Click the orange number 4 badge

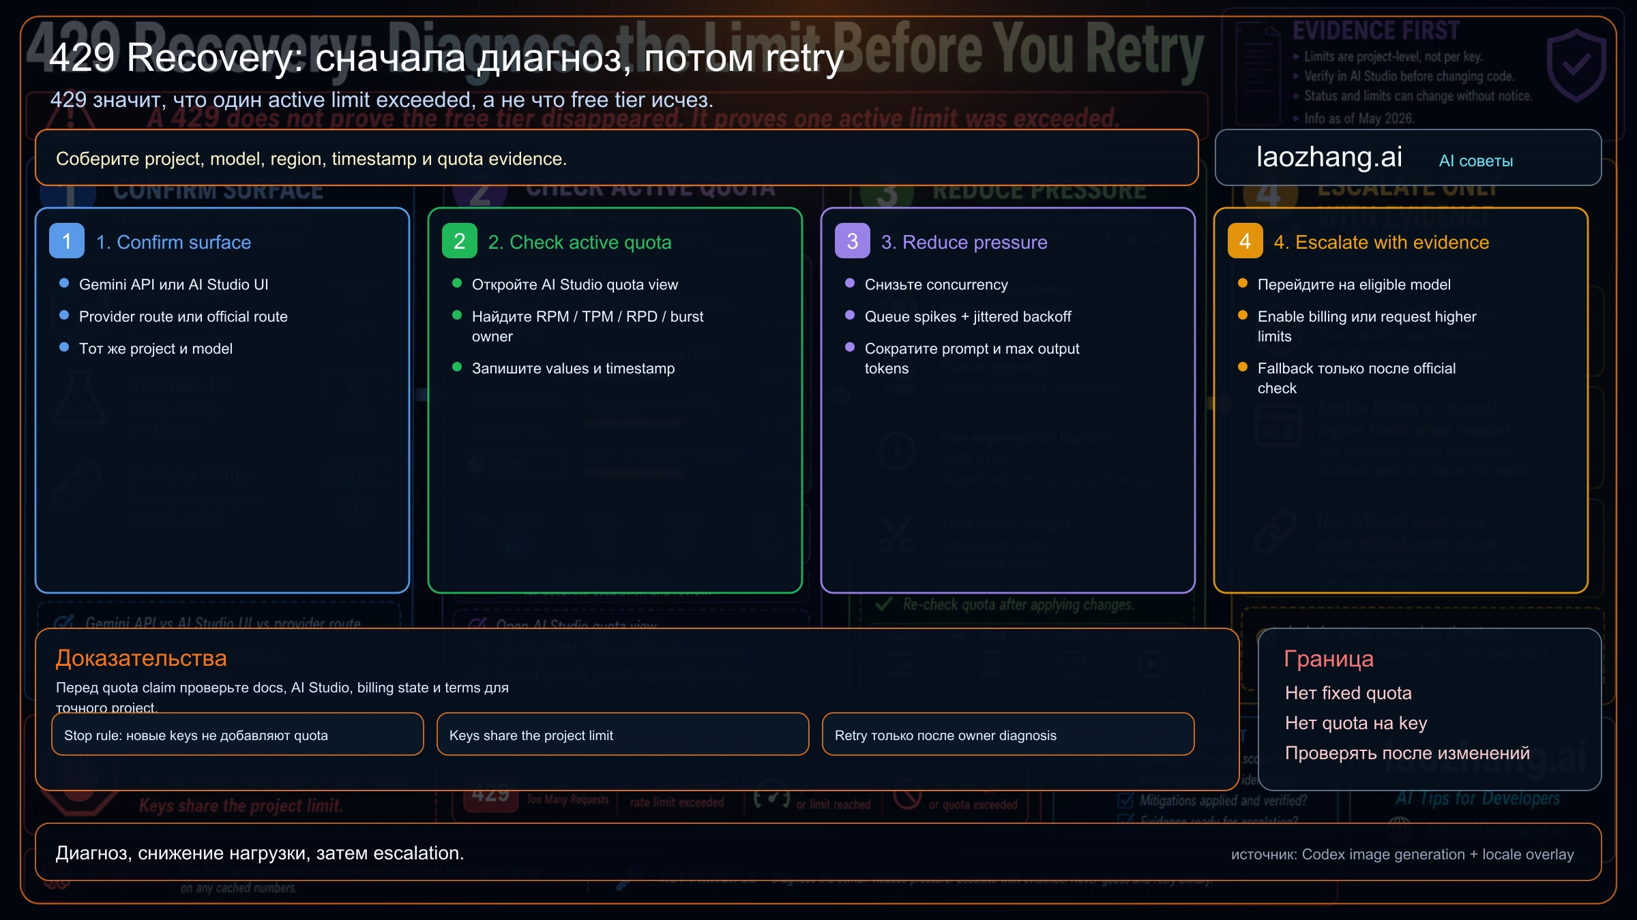tap(1245, 241)
